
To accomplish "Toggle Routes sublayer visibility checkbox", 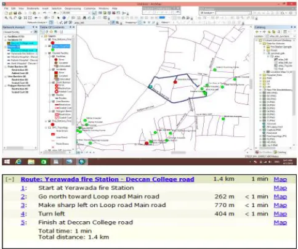I will [x=54, y=95].
